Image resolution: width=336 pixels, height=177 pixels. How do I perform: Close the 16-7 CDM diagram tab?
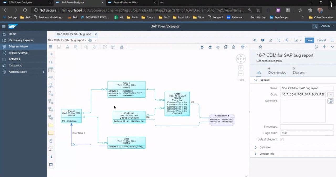(x=96, y=34)
